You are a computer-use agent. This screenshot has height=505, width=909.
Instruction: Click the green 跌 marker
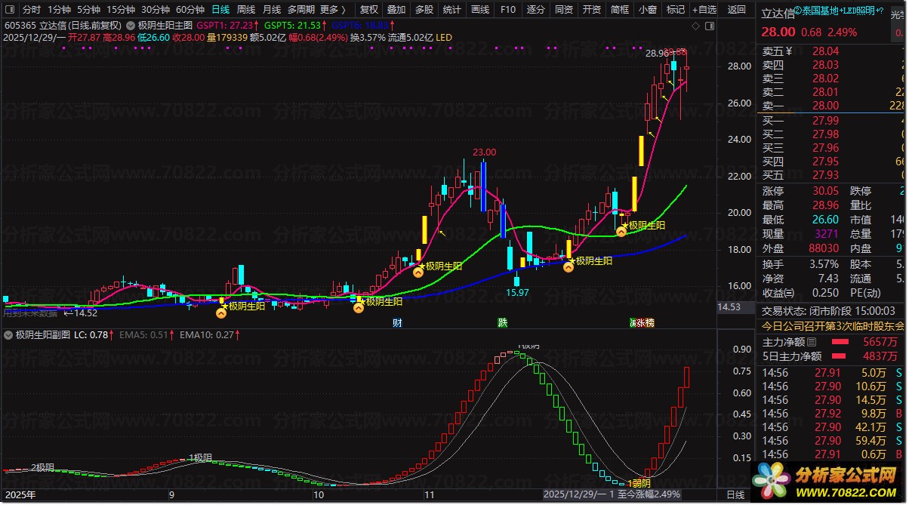503,322
